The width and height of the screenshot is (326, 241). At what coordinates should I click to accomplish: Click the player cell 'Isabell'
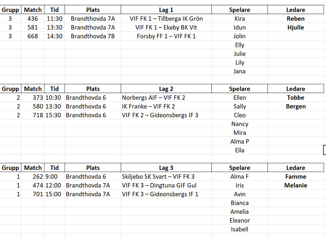(239, 229)
